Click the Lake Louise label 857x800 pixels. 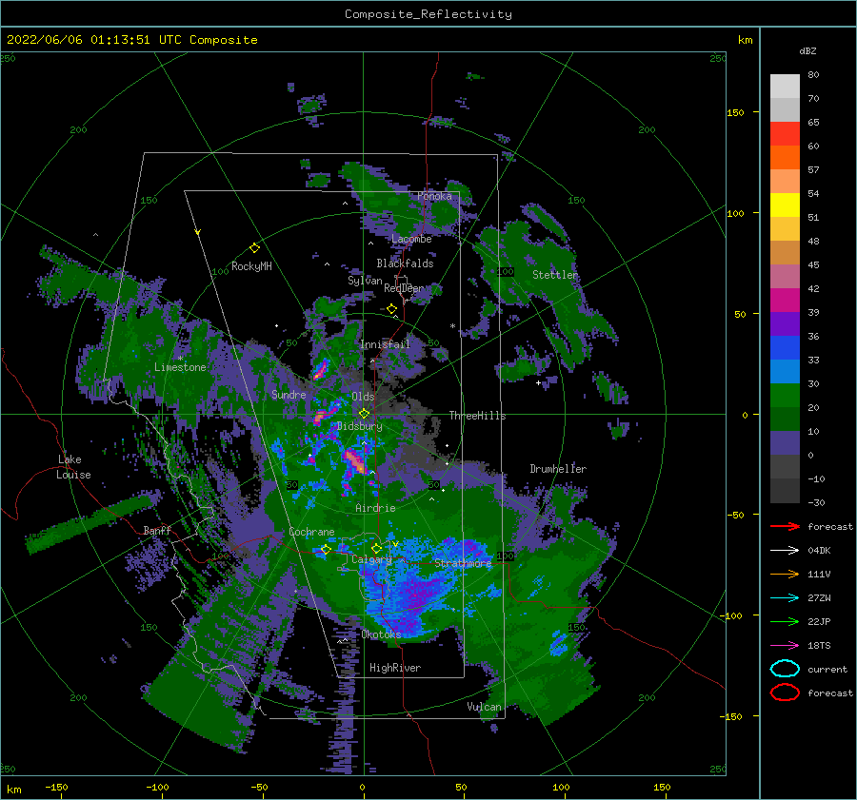tap(74, 467)
